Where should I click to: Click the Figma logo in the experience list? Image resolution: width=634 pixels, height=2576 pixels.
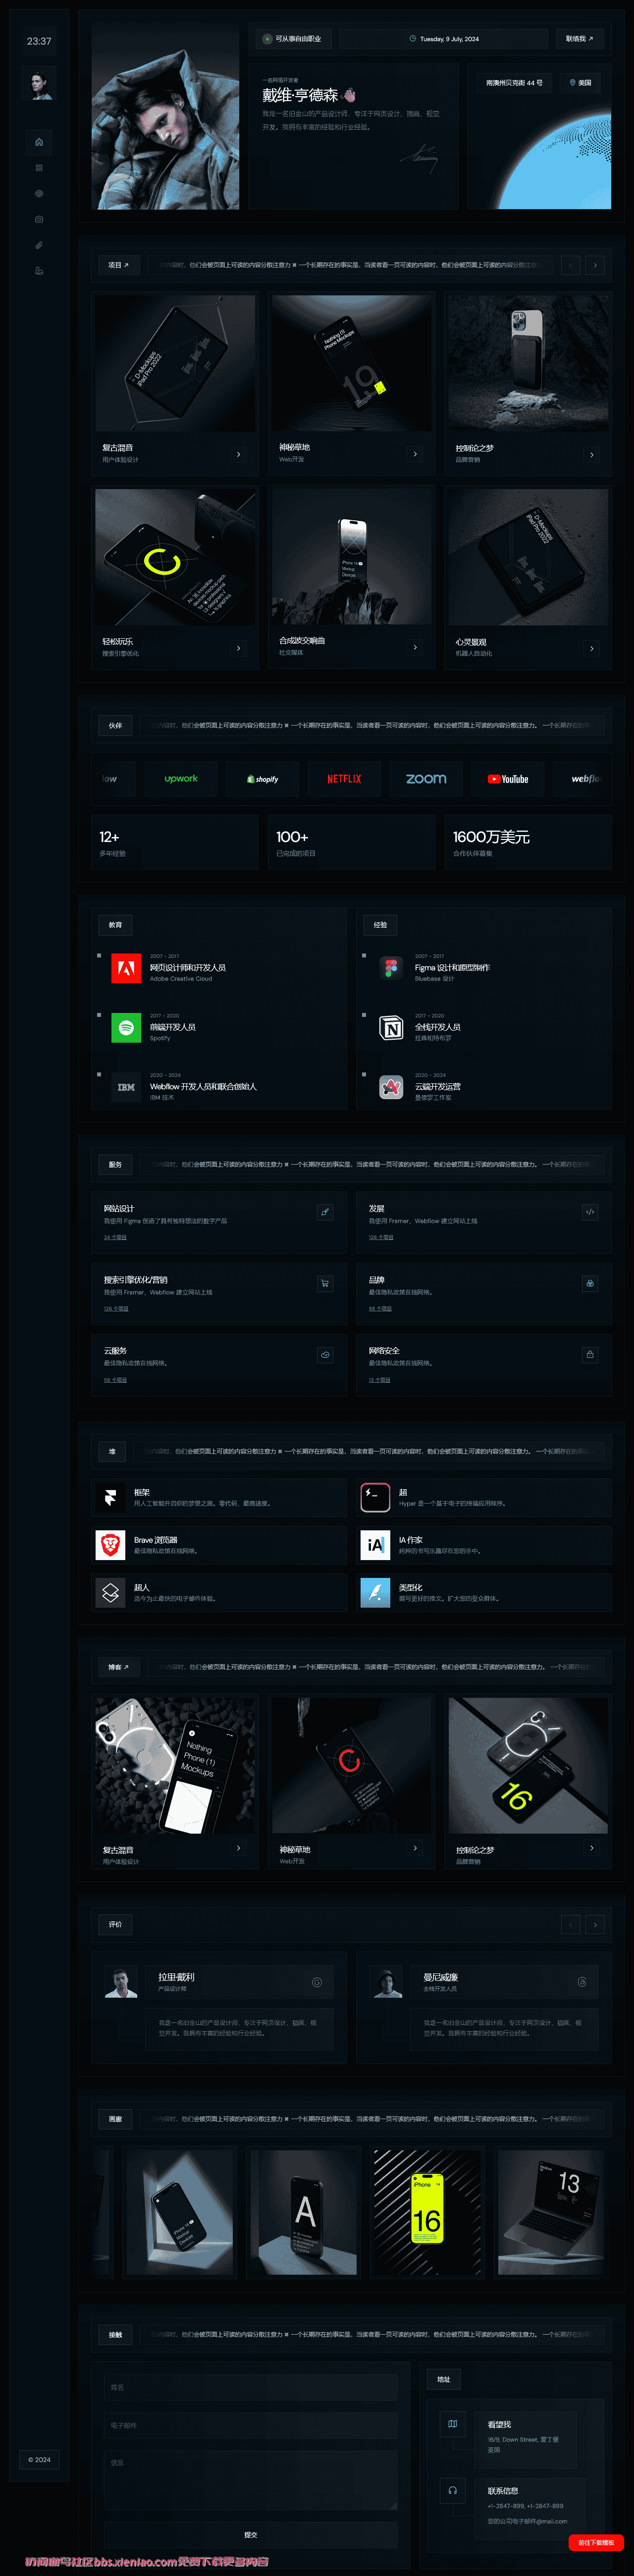point(391,968)
